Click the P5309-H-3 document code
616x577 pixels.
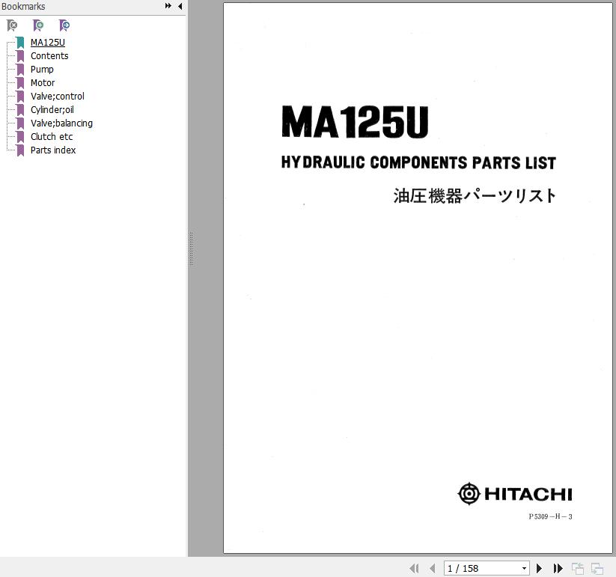(550, 516)
